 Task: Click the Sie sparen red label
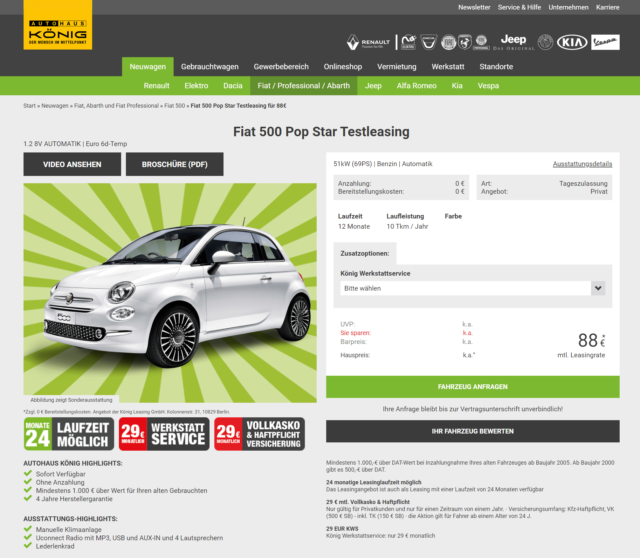tap(355, 333)
